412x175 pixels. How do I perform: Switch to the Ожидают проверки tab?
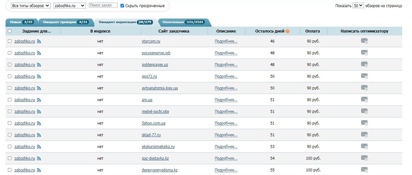[x=65, y=22]
